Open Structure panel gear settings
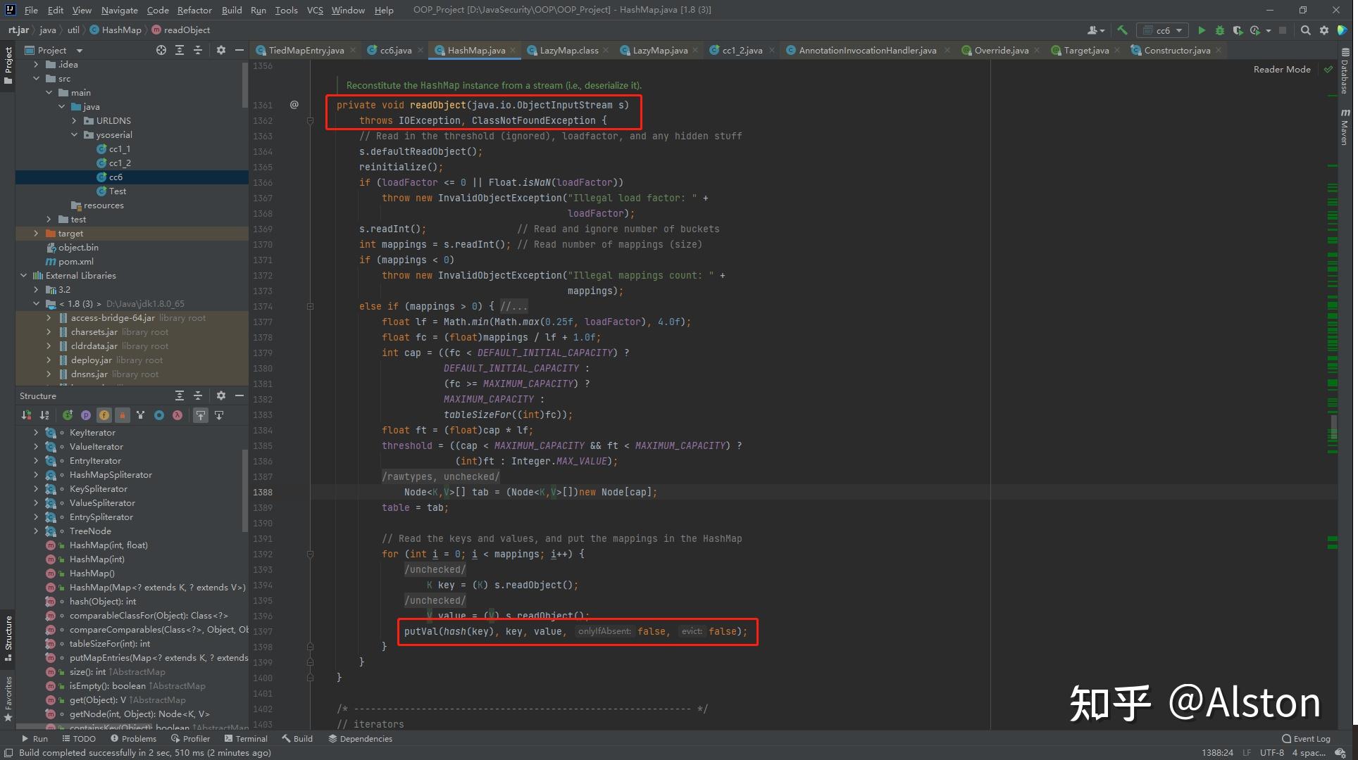Screen dimensions: 1358x760 pos(221,395)
